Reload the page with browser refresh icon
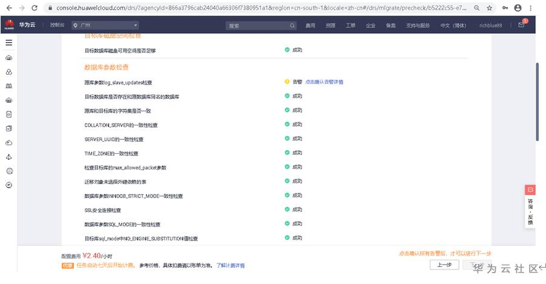Viewport: 546px width, 284px height. (34, 8)
